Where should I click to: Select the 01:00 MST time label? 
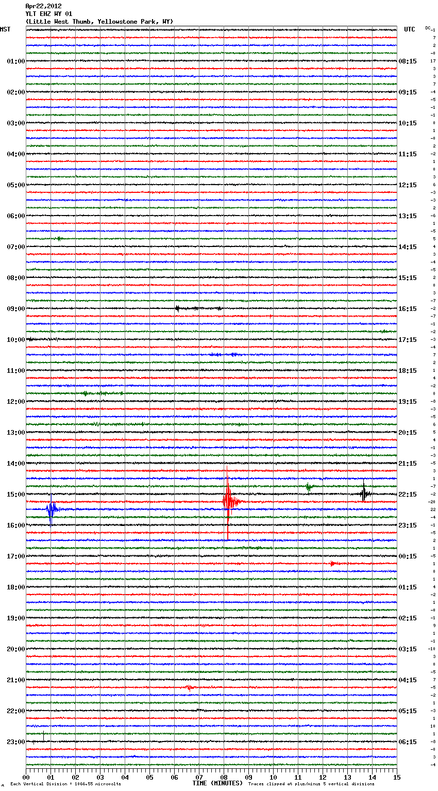click(15, 61)
